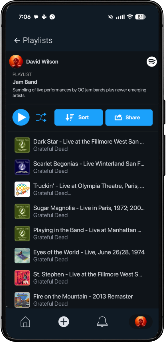
Task: Select the Sugar Magnolia track title
Action: click(x=89, y=208)
